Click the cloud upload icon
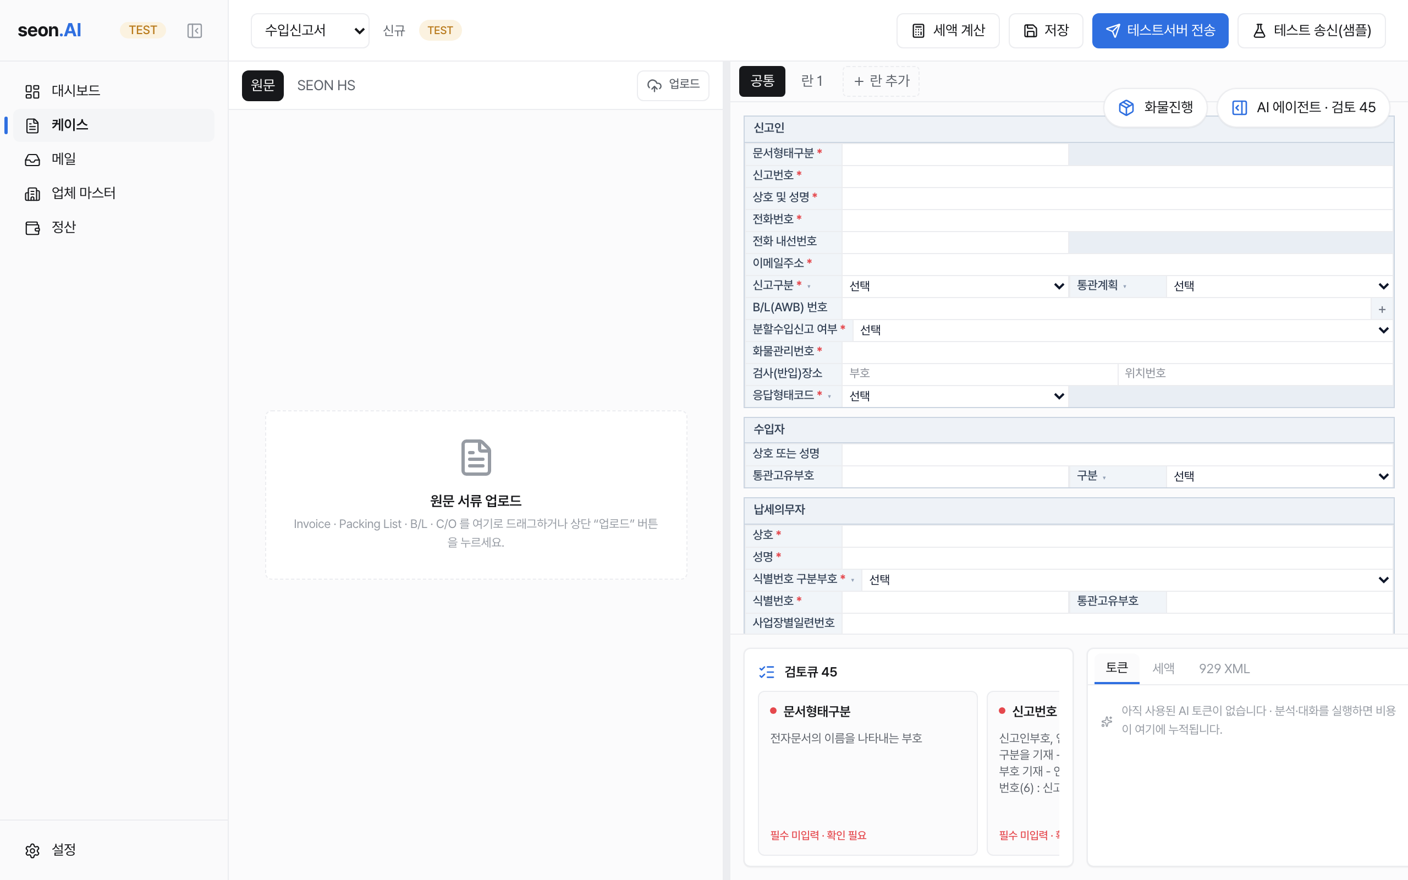The image size is (1408, 880). tap(654, 85)
